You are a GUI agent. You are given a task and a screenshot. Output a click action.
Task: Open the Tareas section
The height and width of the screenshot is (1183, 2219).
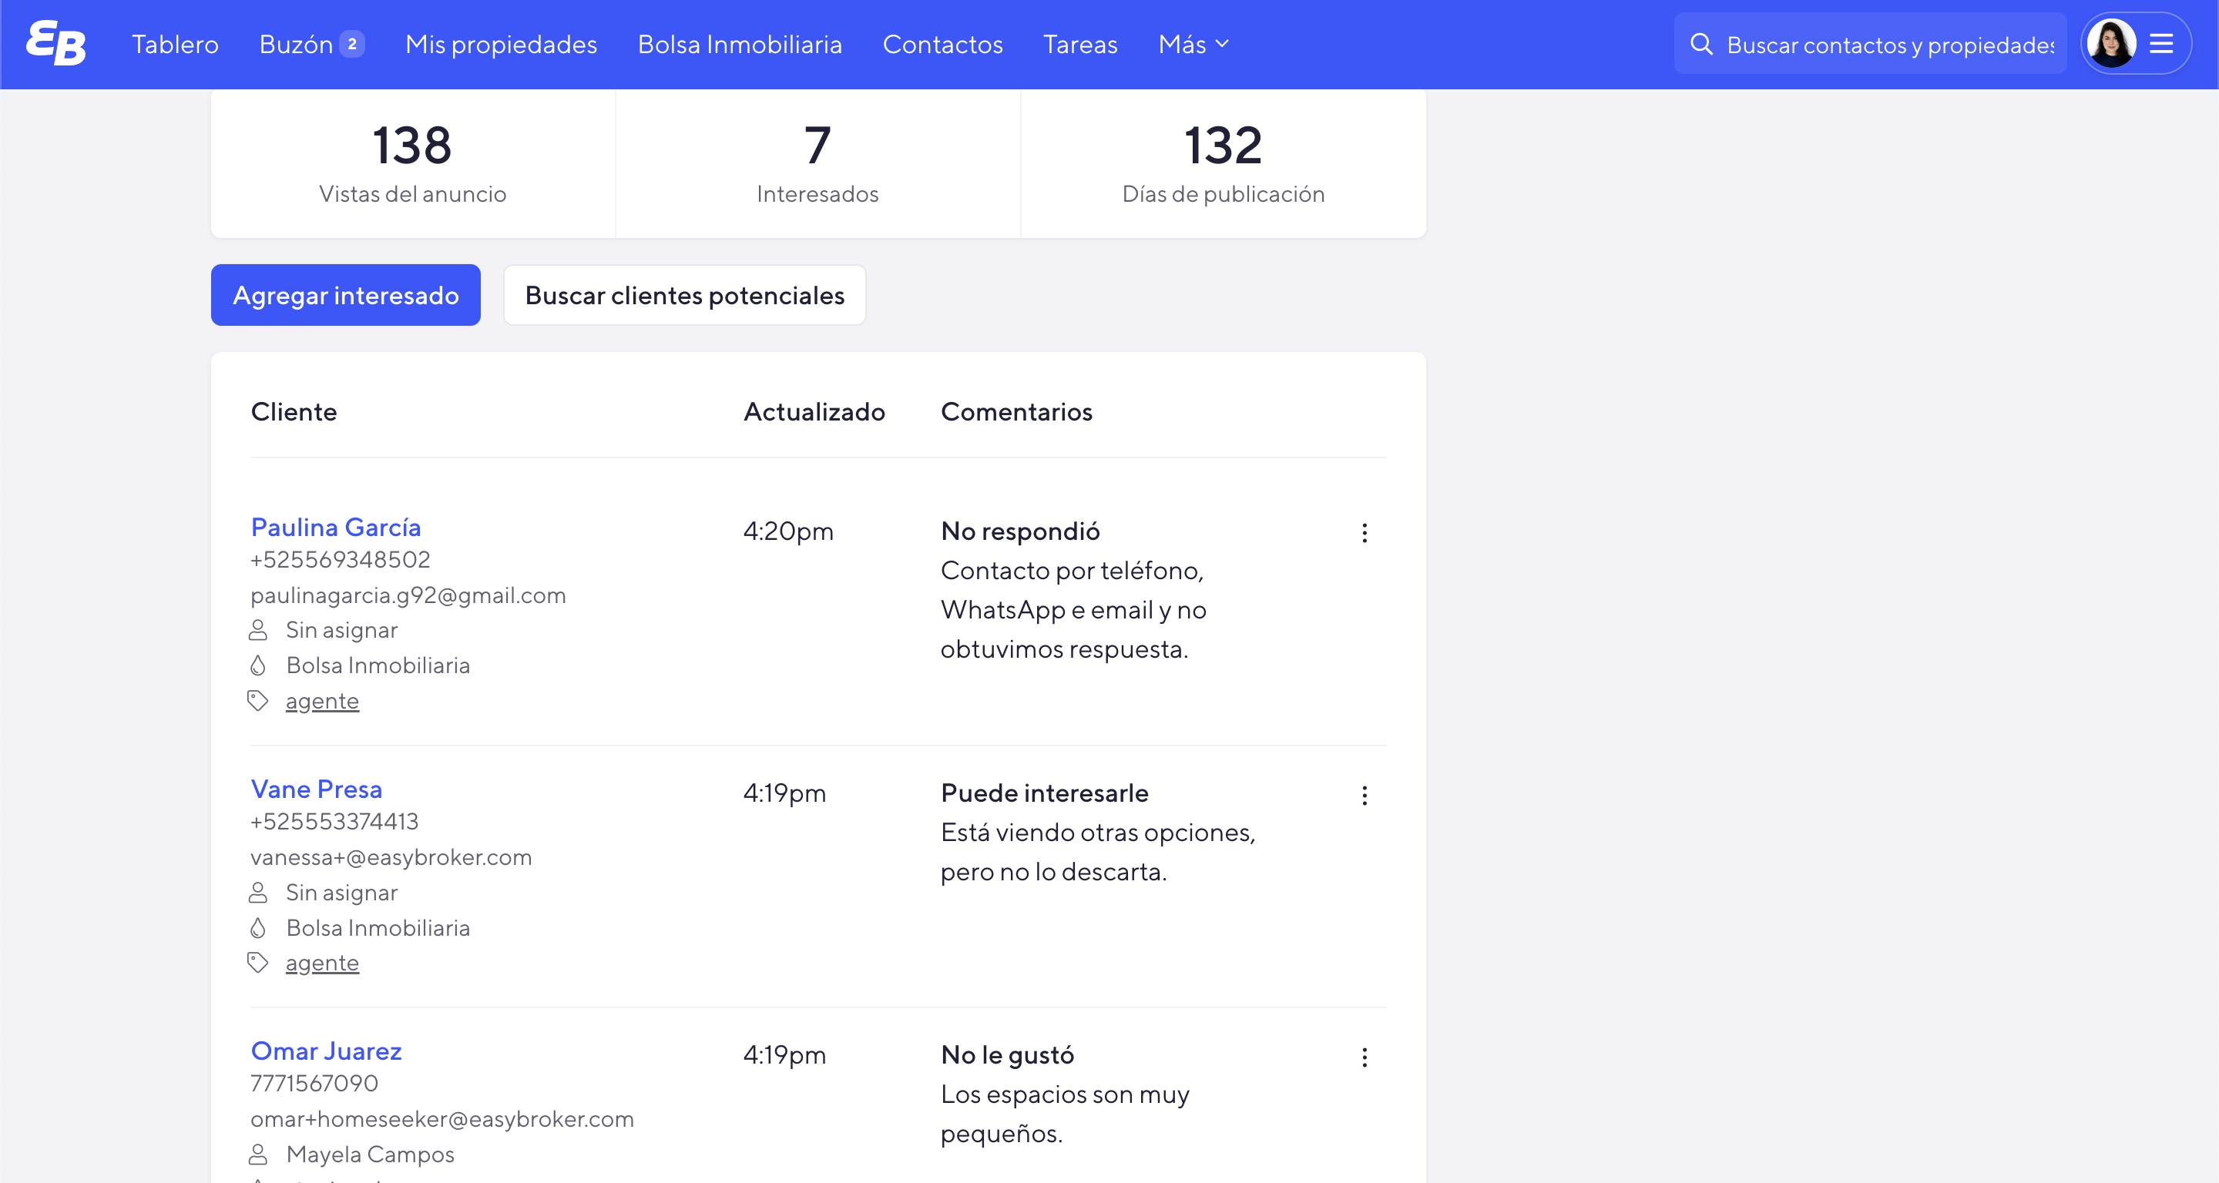pyautogui.click(x=1080, y=44)
